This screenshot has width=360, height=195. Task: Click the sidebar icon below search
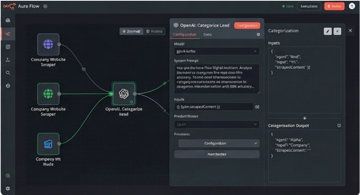(8, 86)
